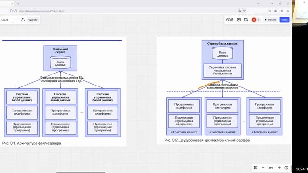Open the list all tabs chevron
Image resolution: width=308 pixels, height=173 pixels.
258,3
